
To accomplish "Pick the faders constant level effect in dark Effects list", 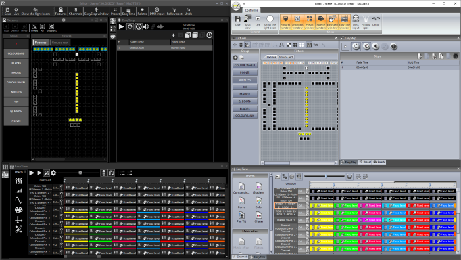I will (x=18, y=181).
